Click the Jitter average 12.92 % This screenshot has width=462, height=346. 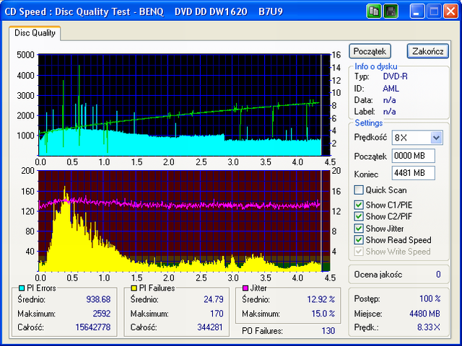[321, 299]
